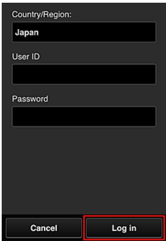The height and width of the screenshot is (241, 166).
Task: Submit credentials with the highlighted Log in button
Action: (124, 228)
